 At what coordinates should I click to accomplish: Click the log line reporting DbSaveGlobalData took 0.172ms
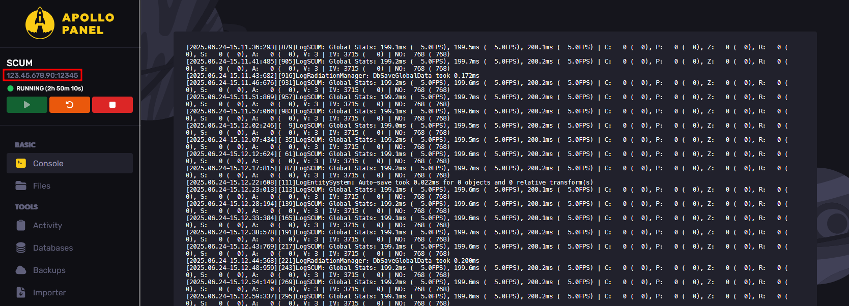(x=333, y=76)
